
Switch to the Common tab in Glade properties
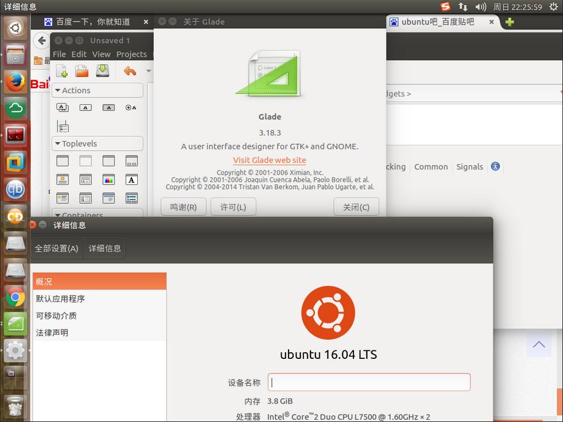click(431, 167)
